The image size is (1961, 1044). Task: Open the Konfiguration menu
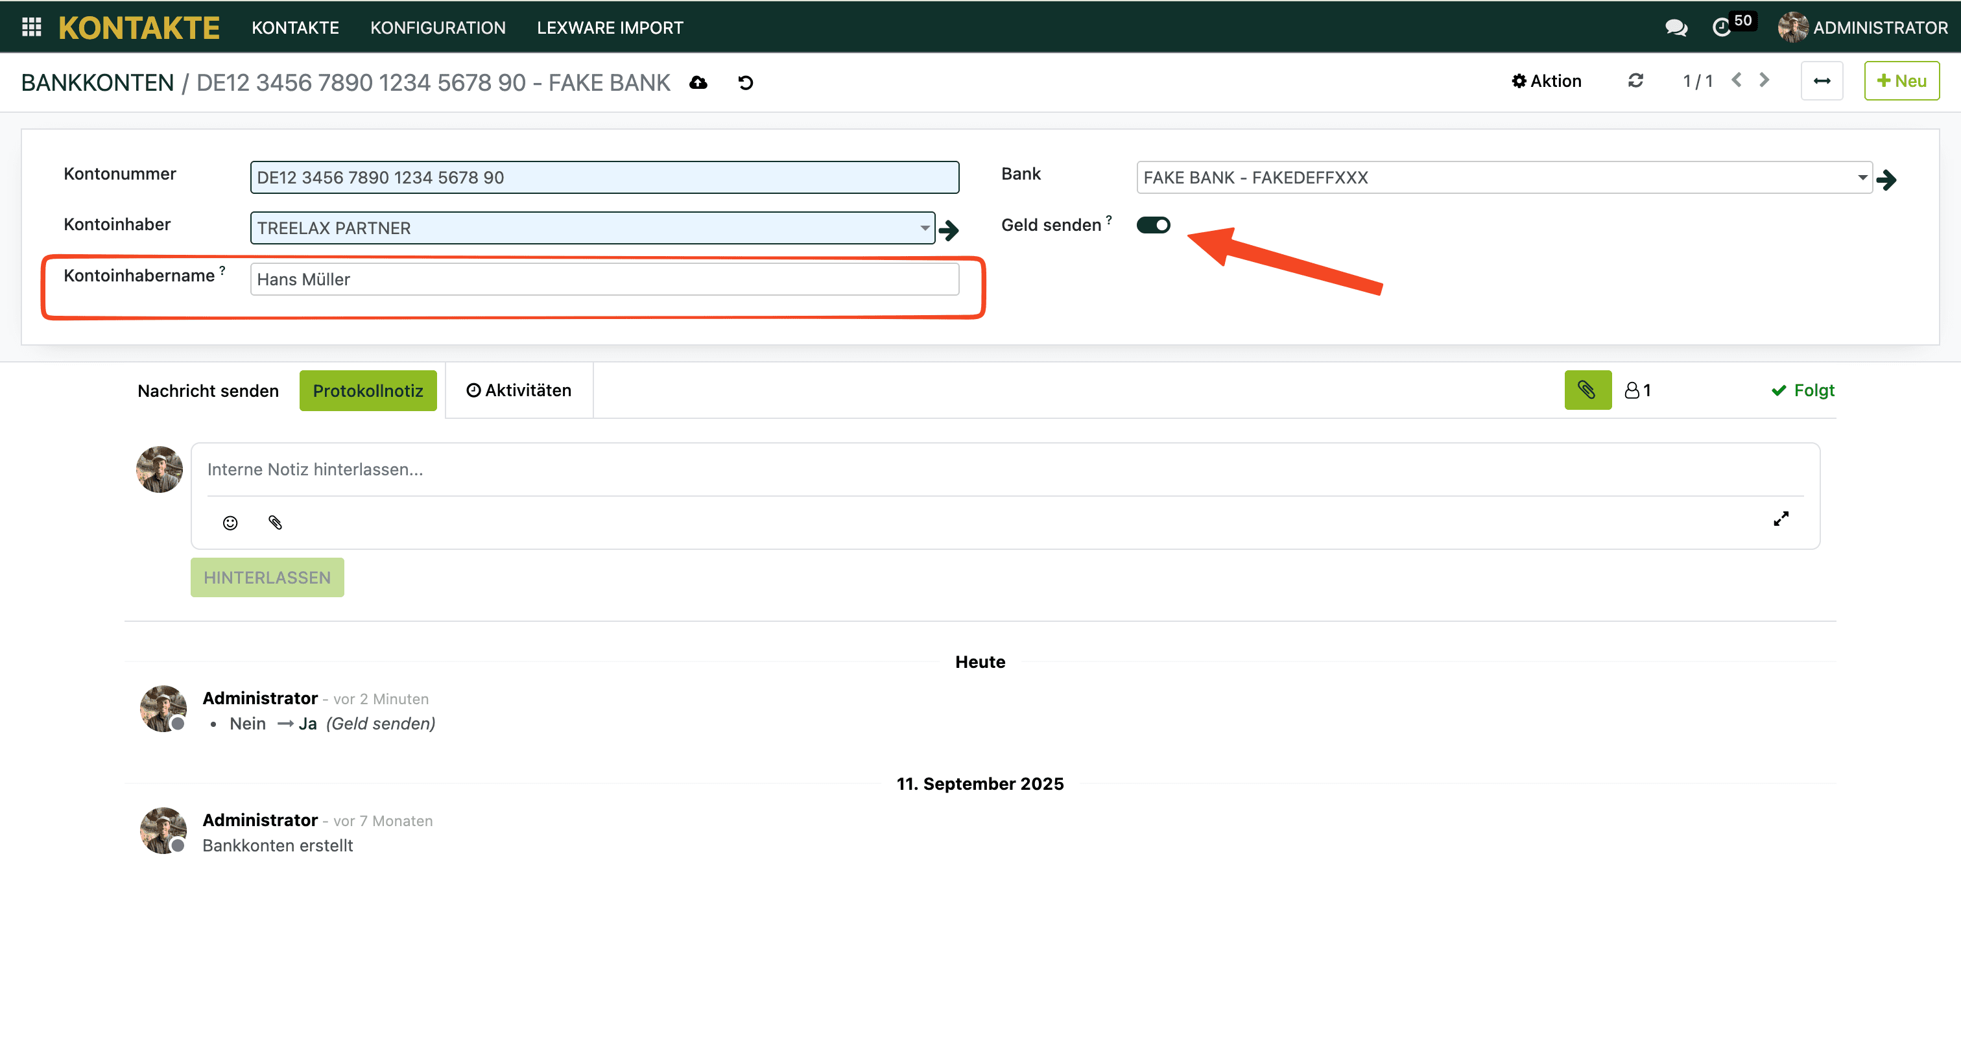point(438,27)
